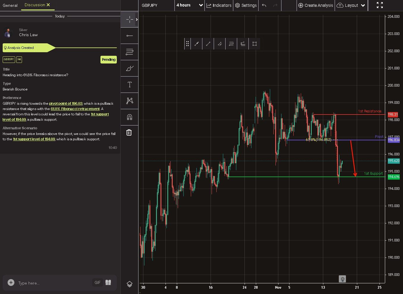403x294 pixels.
Task: Open the 4 hours timeframe dropdown
Action: (x=189, y=5)
